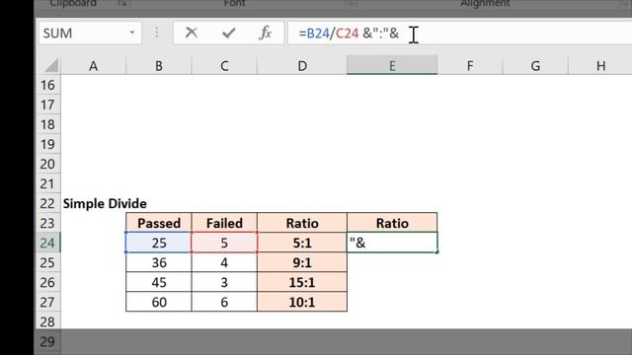Click the ratio cell showing 15:1
Image resolution: width=632 pixels, height=355 pixels.
click(x=302, y=282)
